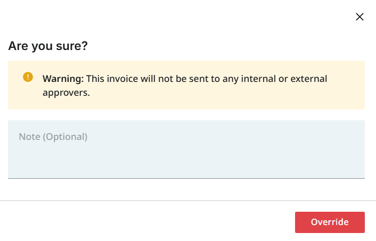
Task: Click the bold "Warning:" label
Action: (63, 79)
